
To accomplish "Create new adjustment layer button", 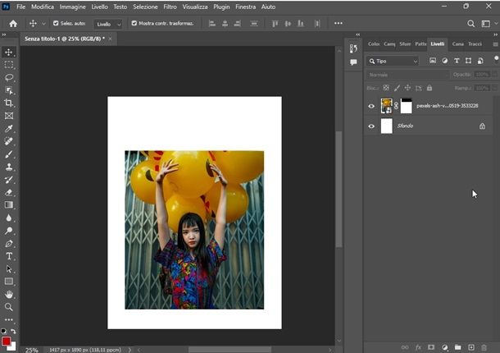I will (445, 347).
